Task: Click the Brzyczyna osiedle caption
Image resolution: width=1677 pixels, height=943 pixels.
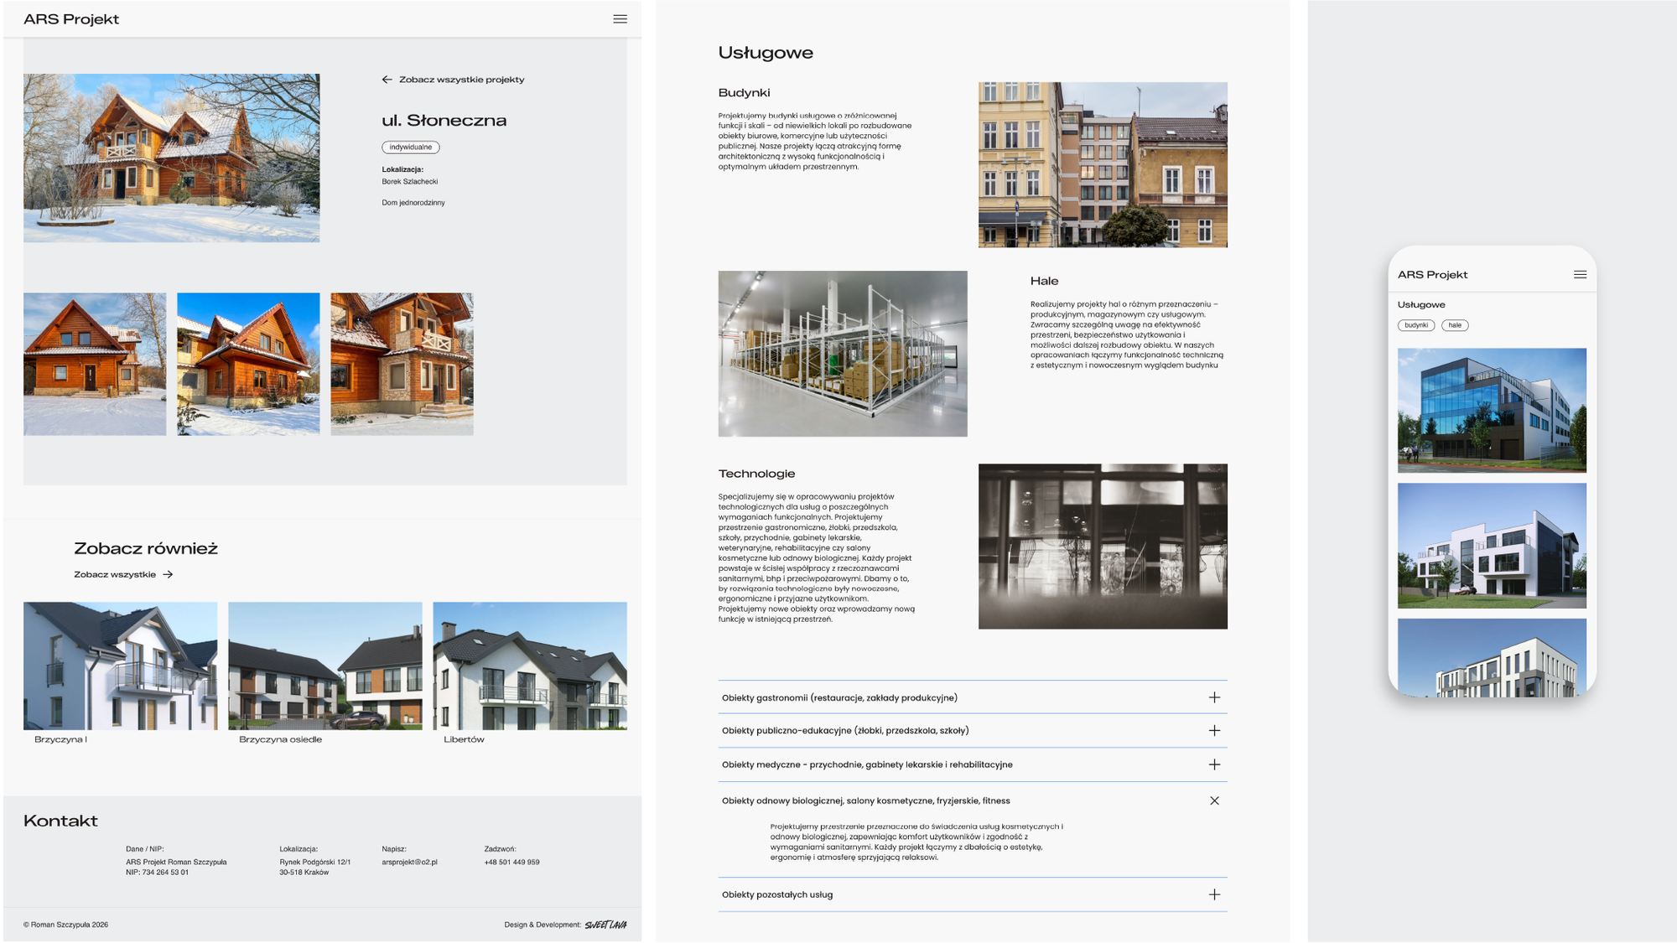Action: [280, 739]
